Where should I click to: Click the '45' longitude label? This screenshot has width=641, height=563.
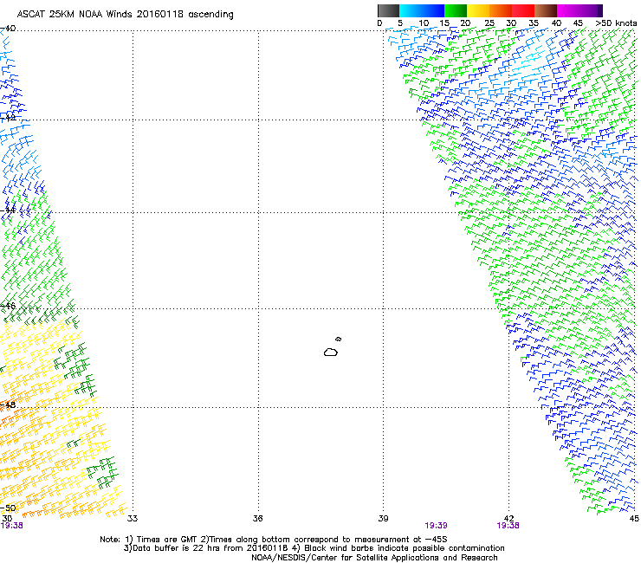tap(634, 519)
